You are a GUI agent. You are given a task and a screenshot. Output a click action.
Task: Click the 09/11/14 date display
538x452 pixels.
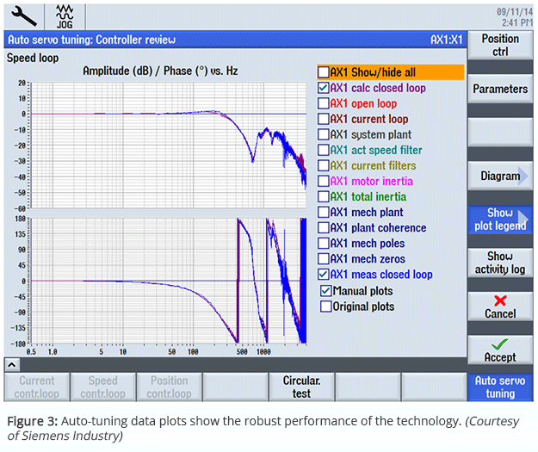pyautogui.click(x=515, y=12)
